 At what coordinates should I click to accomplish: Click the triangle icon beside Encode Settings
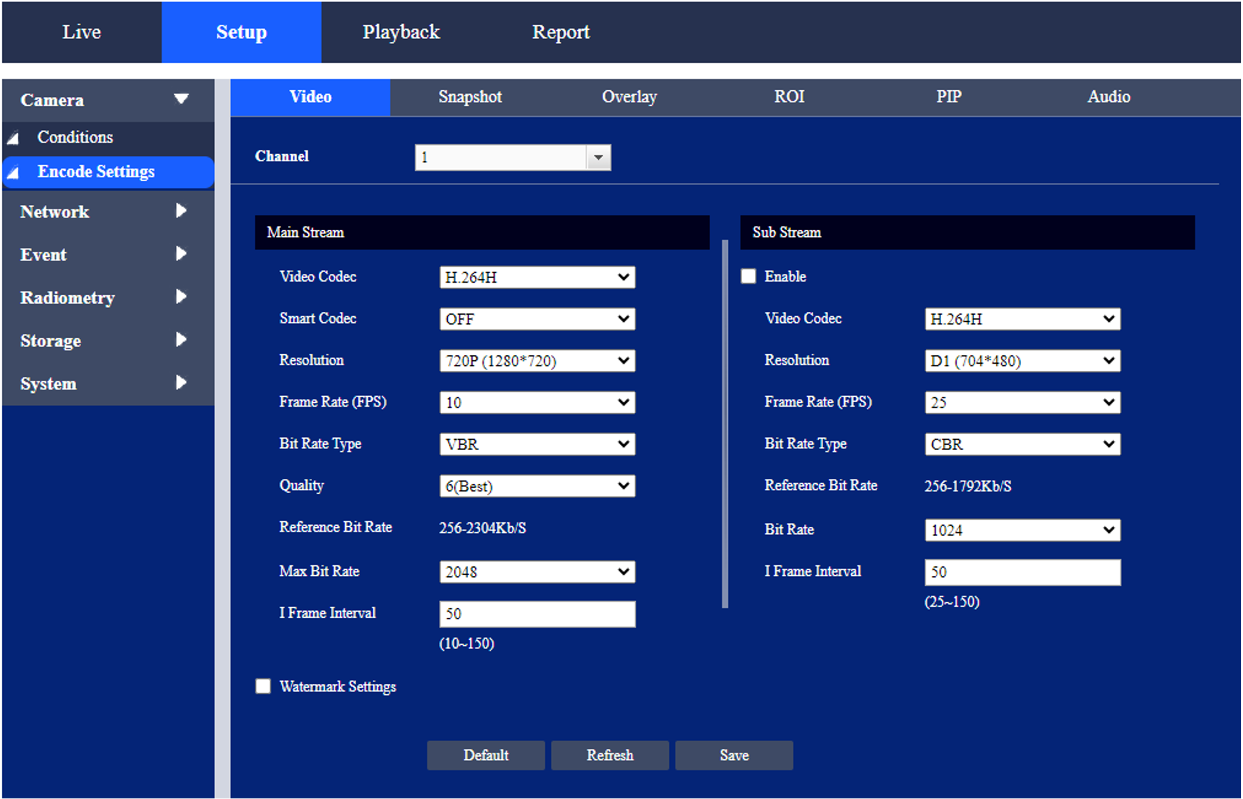13,172
